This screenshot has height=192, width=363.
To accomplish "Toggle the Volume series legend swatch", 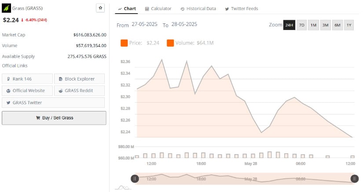I will tap(170, 43).
